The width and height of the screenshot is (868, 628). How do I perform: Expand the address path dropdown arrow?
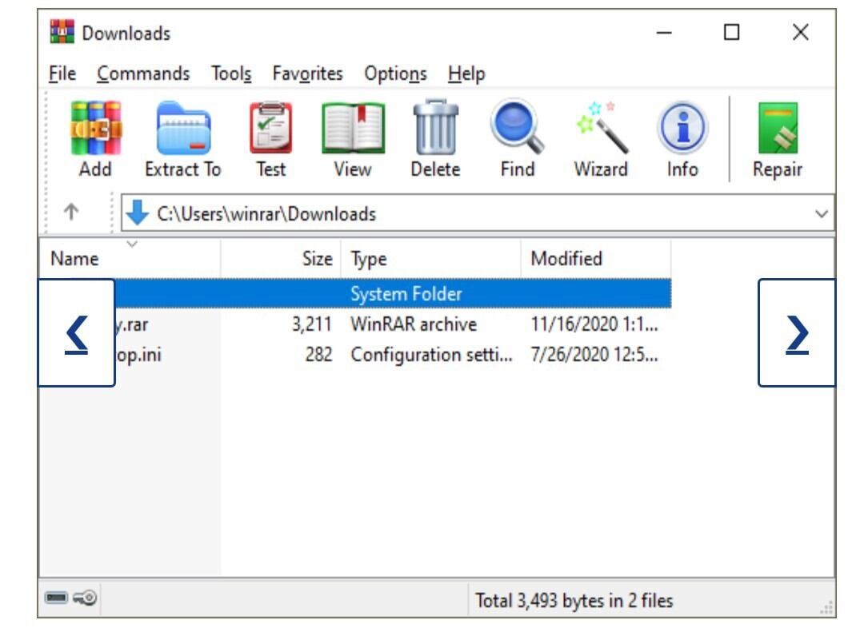pyautogui.click(x=821, y=214)
